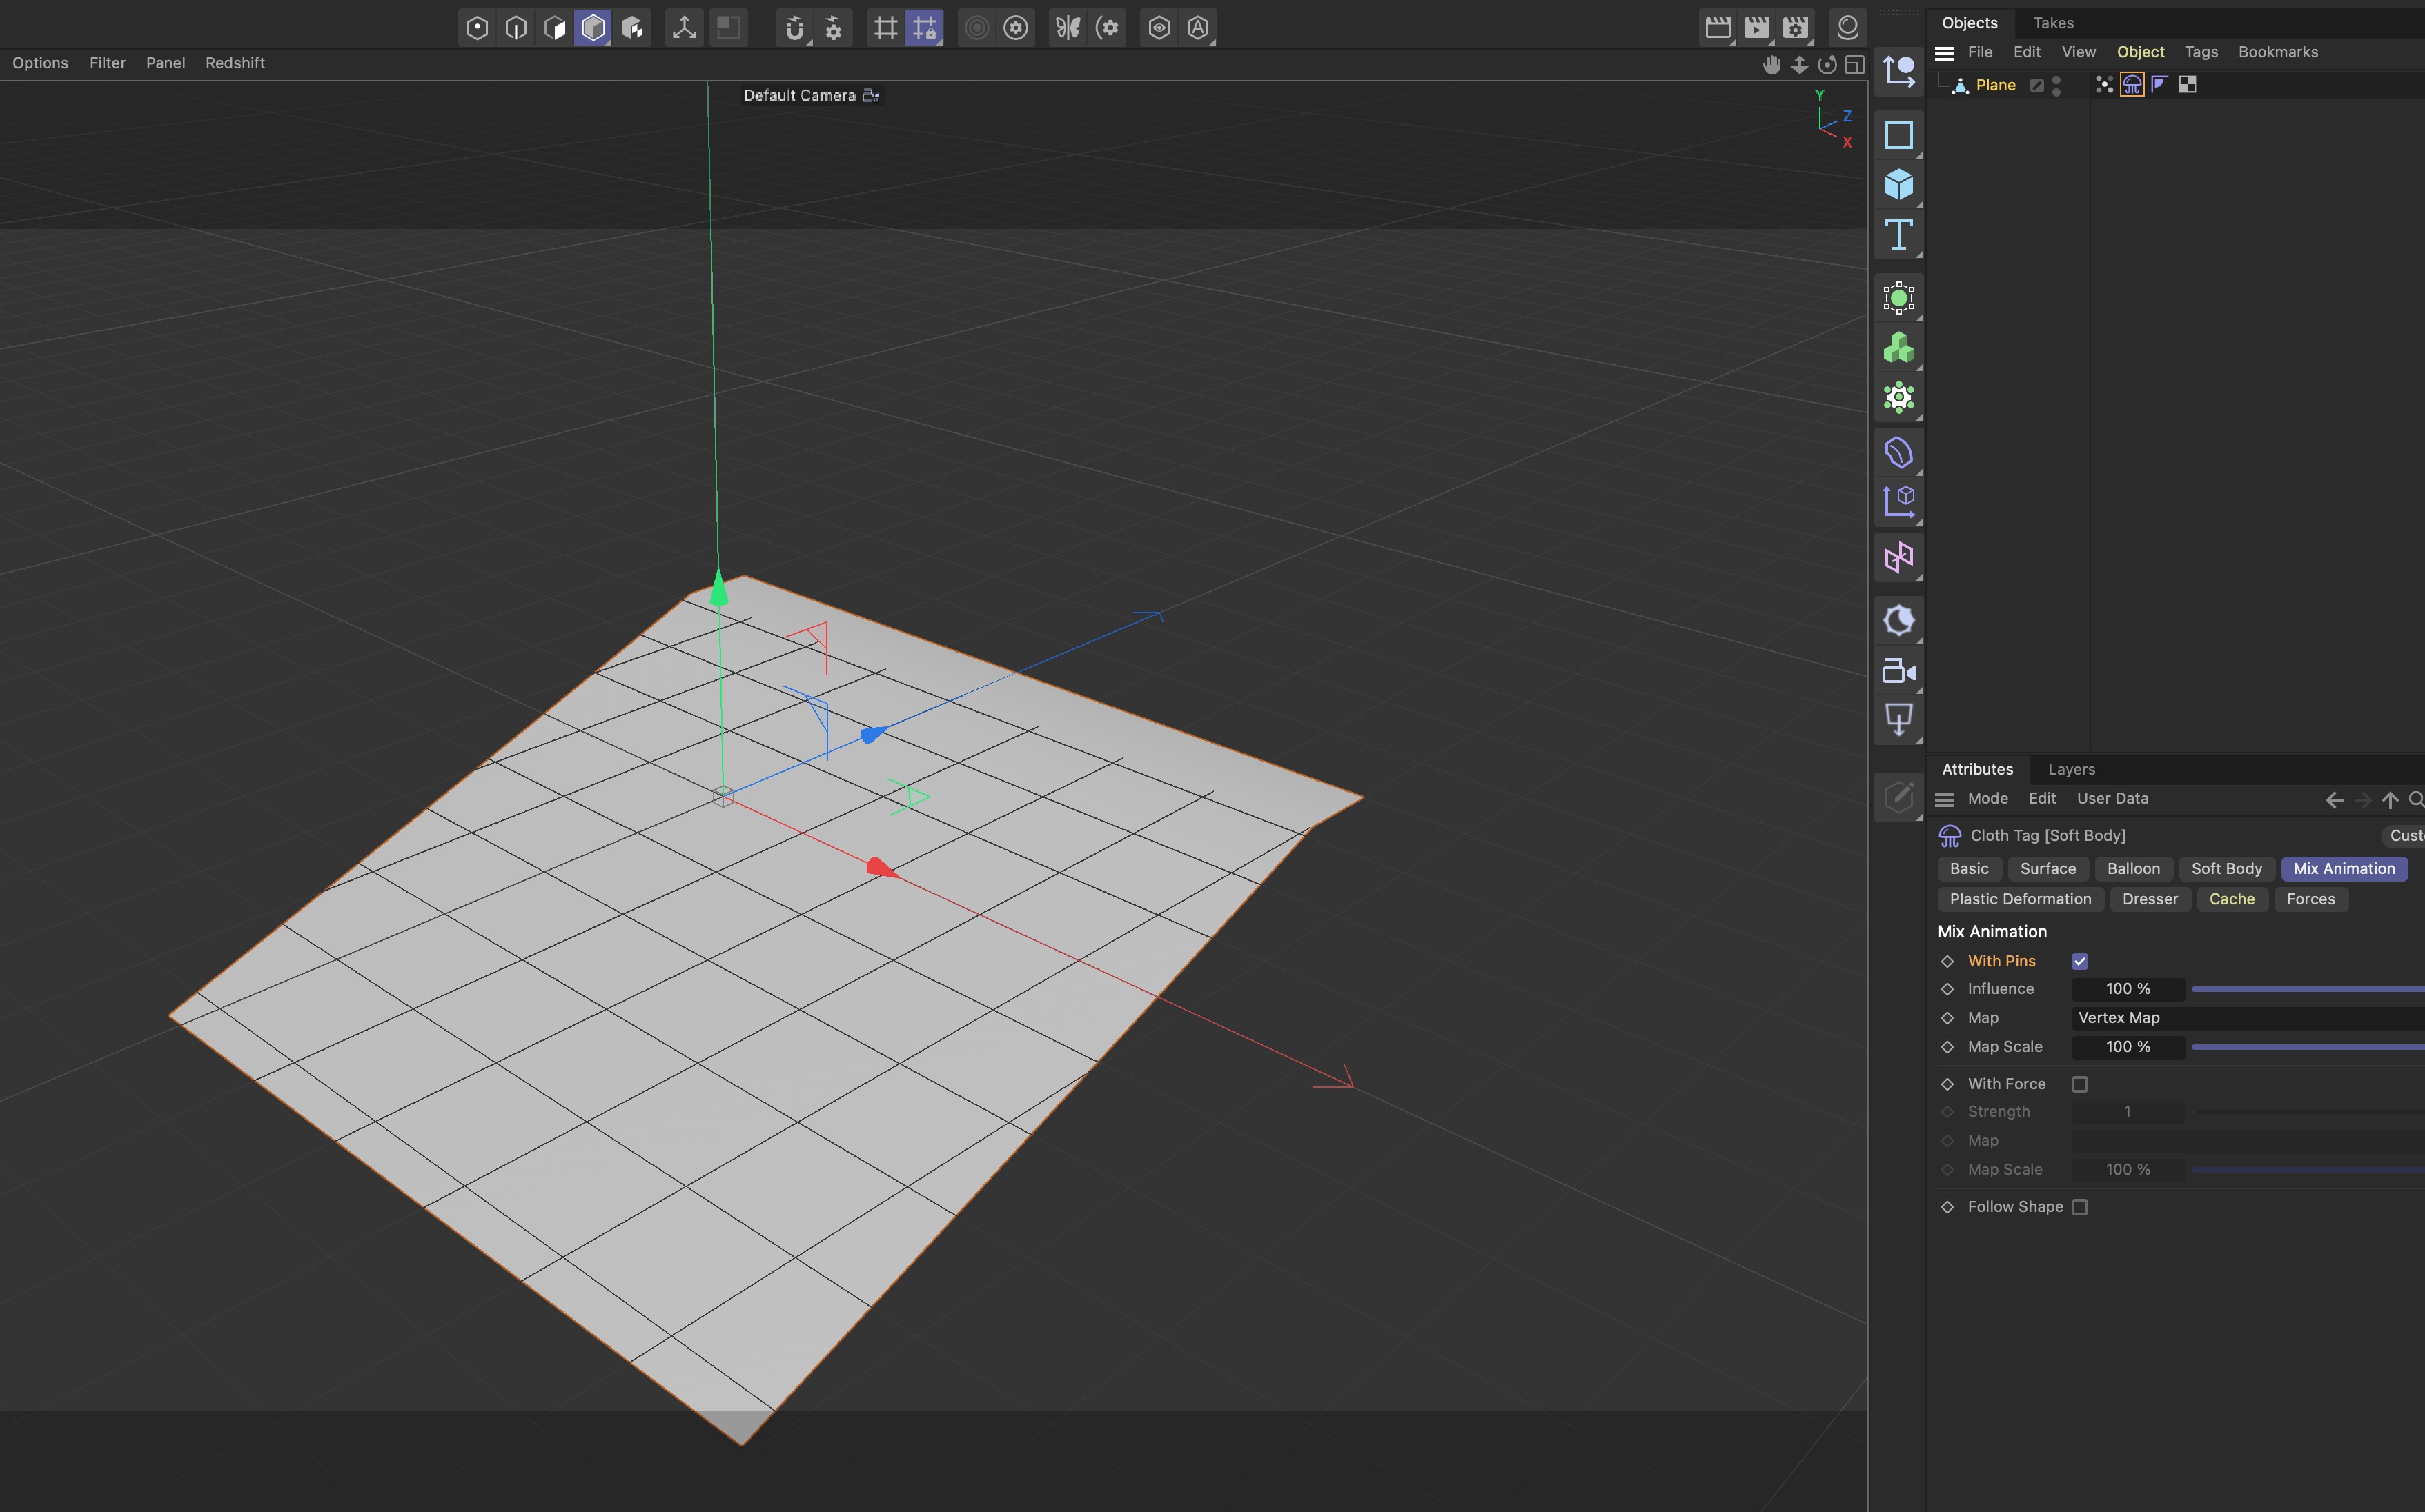Open Edit Render Settings clapperboard icon

1796,28
